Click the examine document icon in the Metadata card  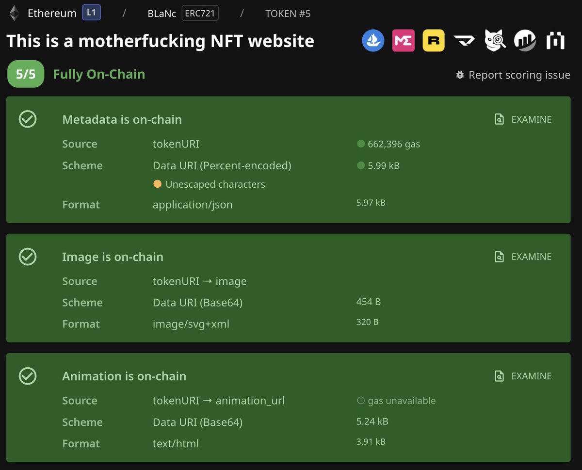[x=499, y=119]
